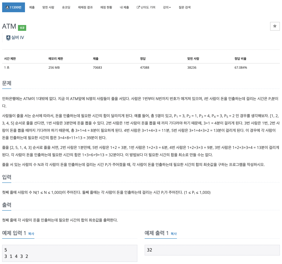The height and width of the screenshot is (264, 282).
Task: Click the 입력 section heading
Action: click(7, 177)
